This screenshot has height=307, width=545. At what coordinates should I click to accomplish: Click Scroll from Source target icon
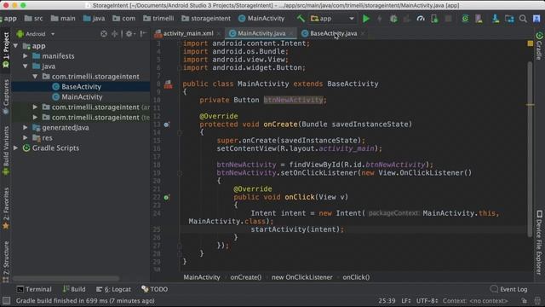pos(104,34)
